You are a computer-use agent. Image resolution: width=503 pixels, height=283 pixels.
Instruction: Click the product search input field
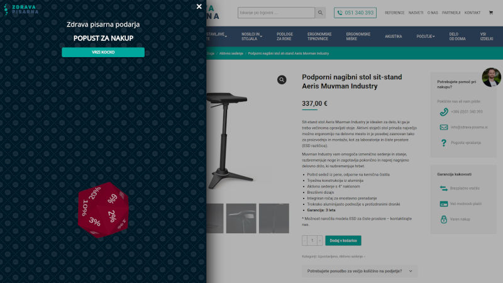pyautogui.click(x=276, y=13)
